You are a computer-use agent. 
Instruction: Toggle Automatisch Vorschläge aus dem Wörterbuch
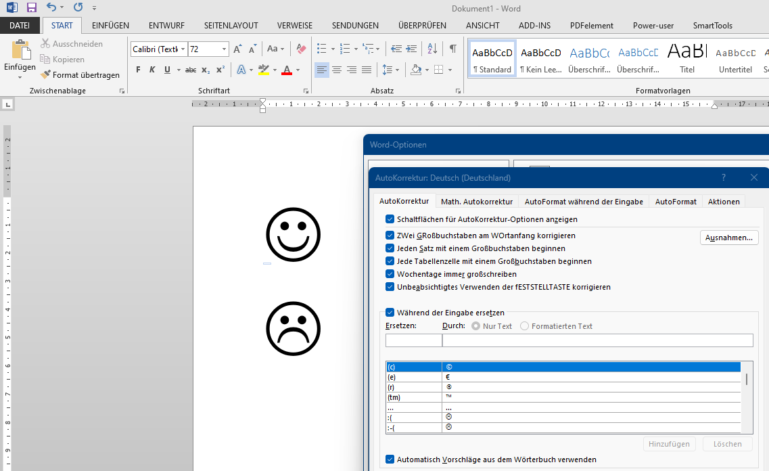[390, 459]
